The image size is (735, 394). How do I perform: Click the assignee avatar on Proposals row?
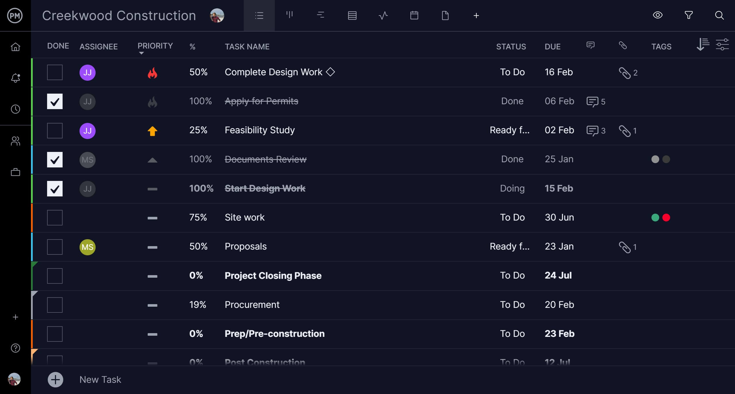pyautogui.click(x=88, y=247)
